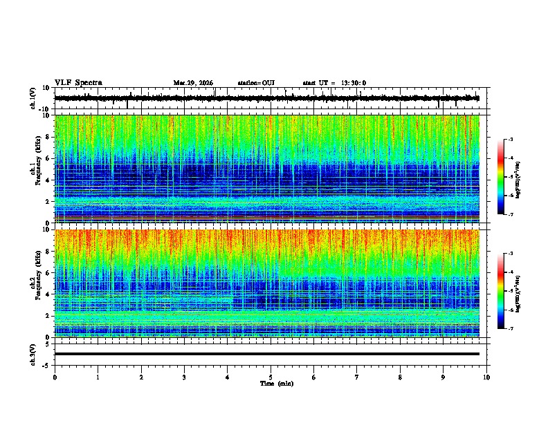Select the date text "Mar.29, 2026"
The height and width of the screenshot is (423, 548).
coord(193,83)
